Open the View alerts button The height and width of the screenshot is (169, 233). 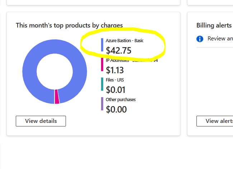[215, 121]
